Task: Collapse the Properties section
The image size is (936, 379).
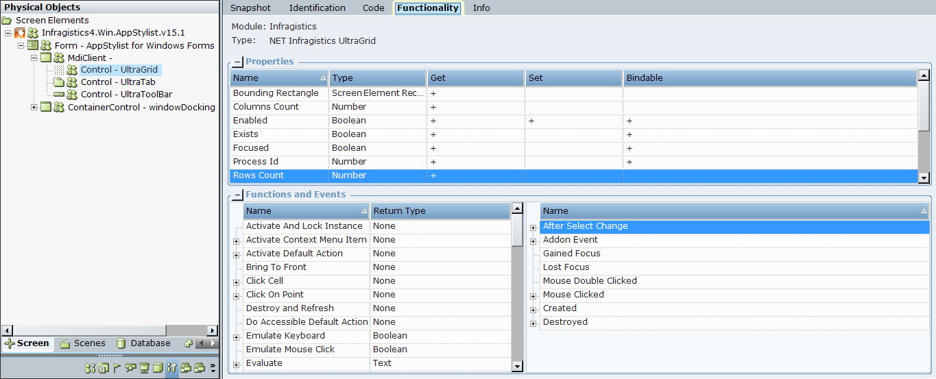Action: (237, 62)
